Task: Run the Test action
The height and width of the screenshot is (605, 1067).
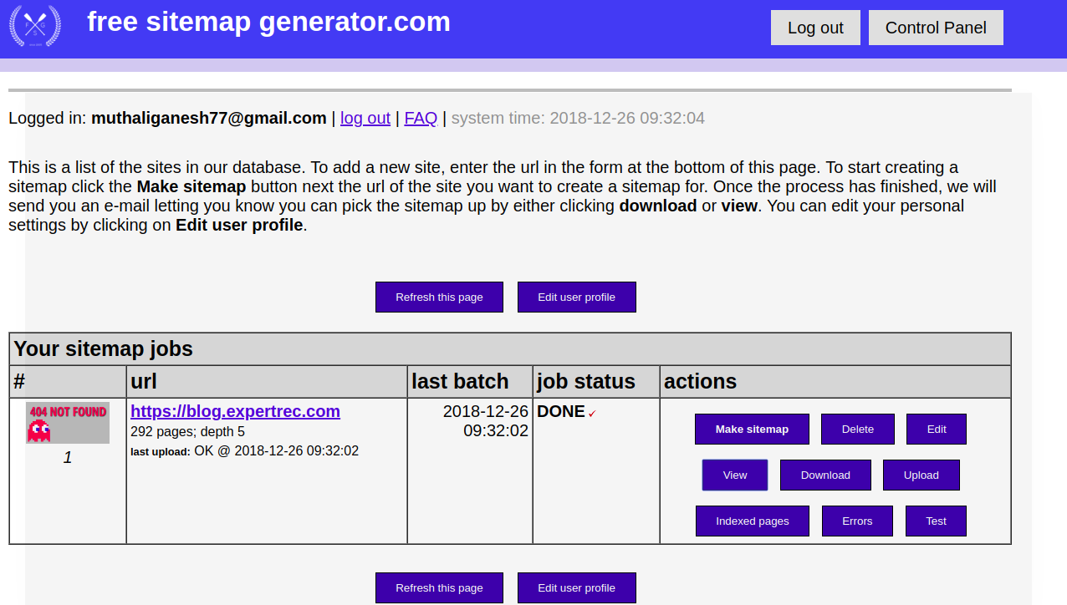Action: (x=936, y=521)
